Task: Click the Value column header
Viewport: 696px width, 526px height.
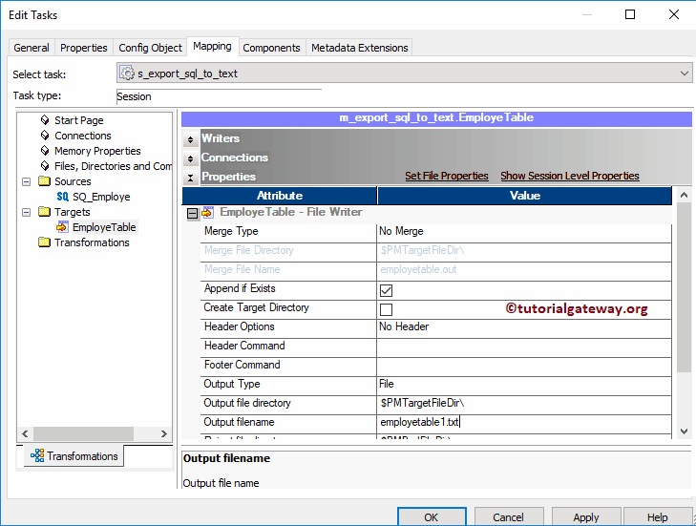Action: [525, 196]
